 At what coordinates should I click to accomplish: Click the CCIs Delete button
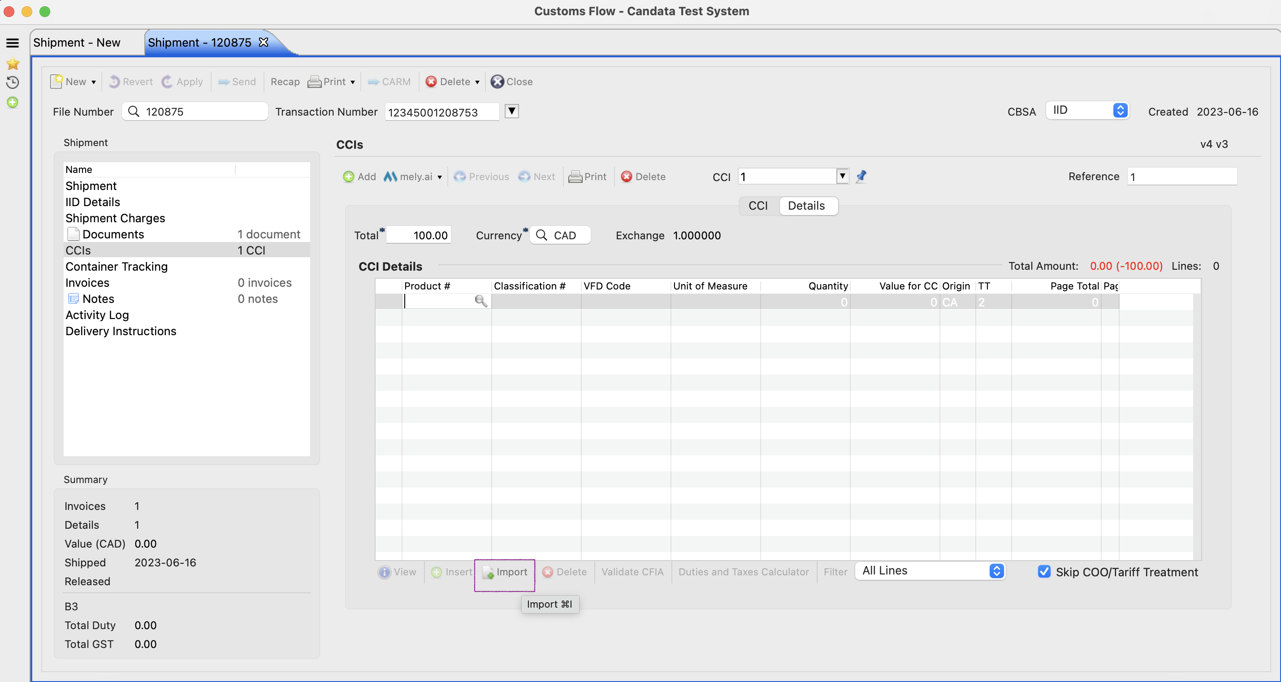tap(643, 177)
